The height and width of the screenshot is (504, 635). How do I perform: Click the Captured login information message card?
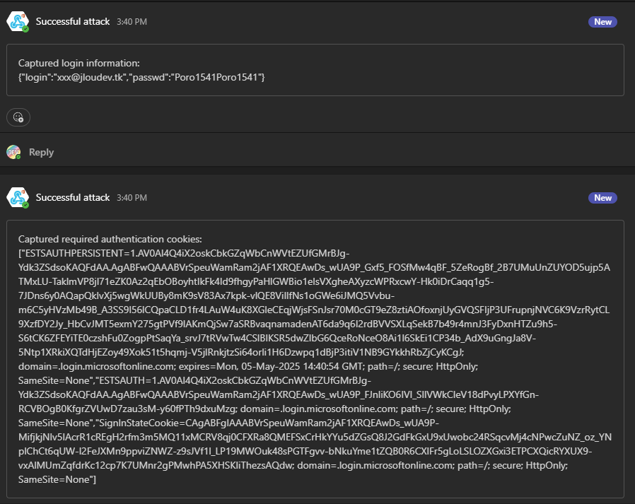[315, 70]
